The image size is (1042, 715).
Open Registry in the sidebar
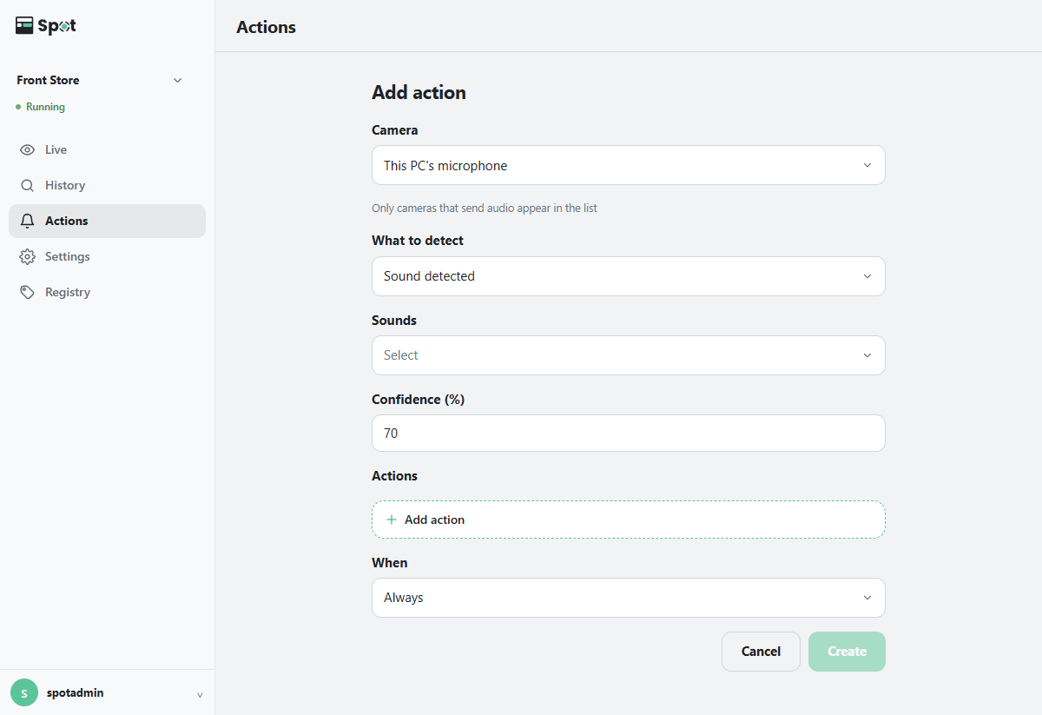[107, 292]
